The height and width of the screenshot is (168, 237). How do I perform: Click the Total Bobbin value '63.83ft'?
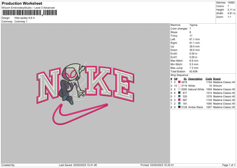194,71
